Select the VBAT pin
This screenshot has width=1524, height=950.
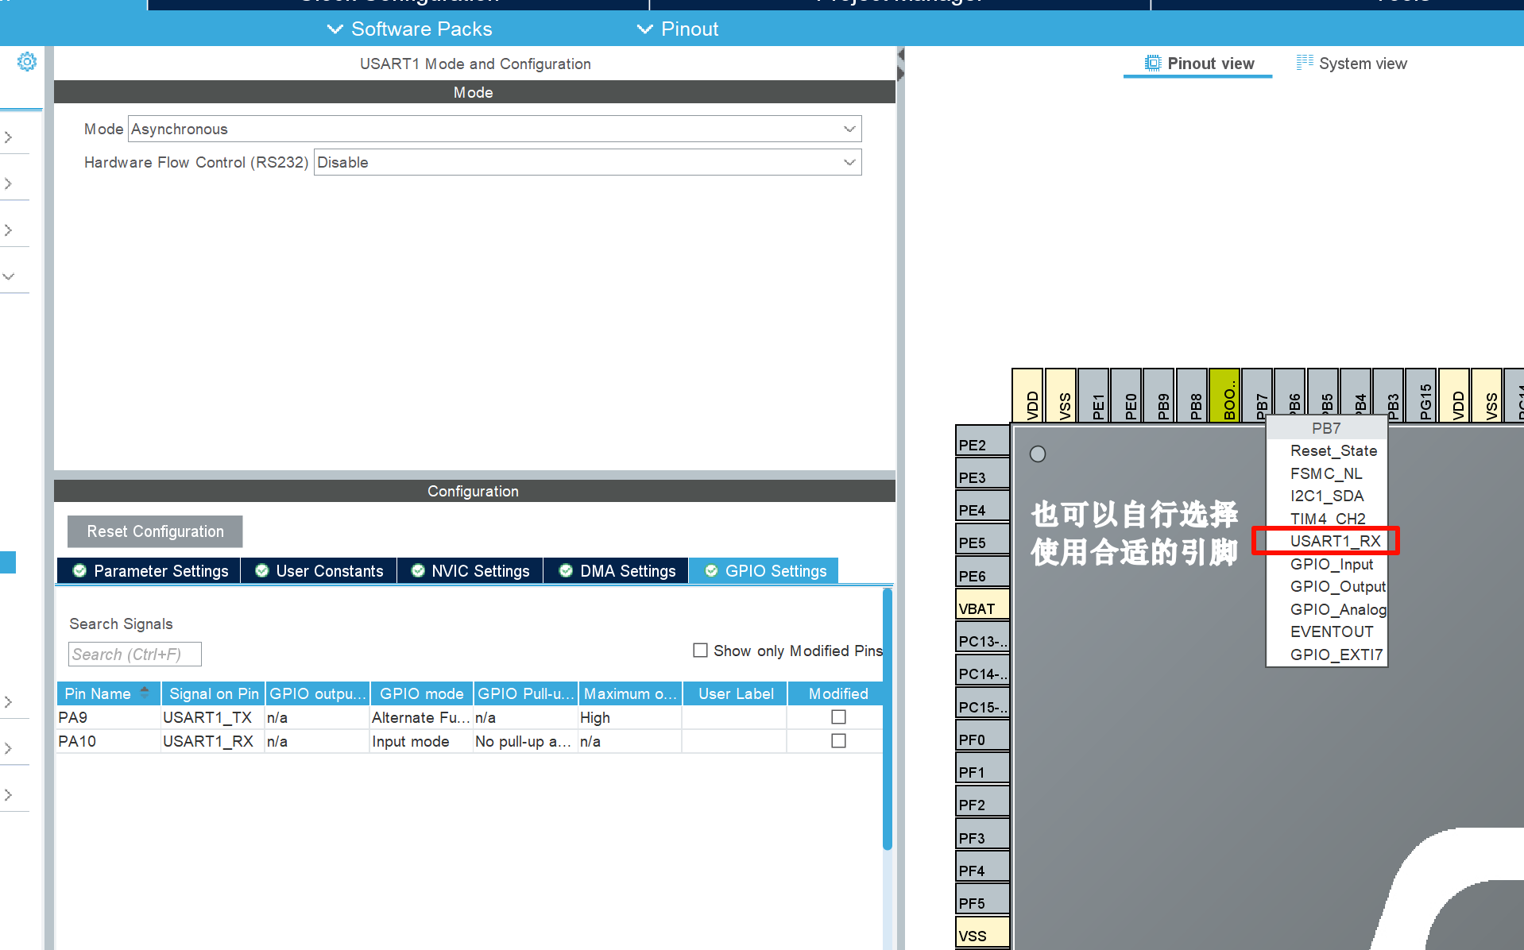(982, 604)
